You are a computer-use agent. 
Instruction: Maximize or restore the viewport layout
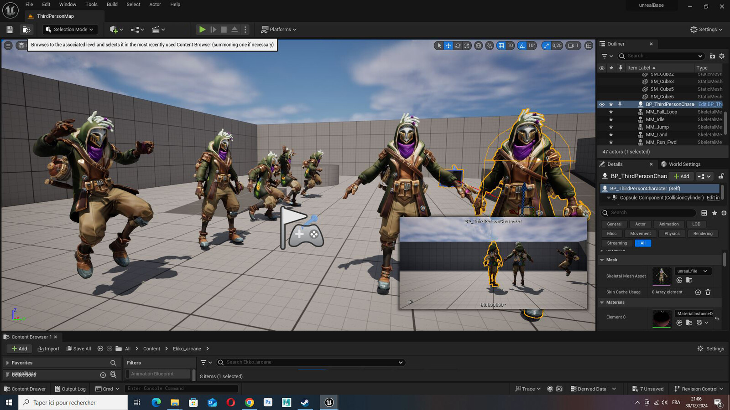589,46
